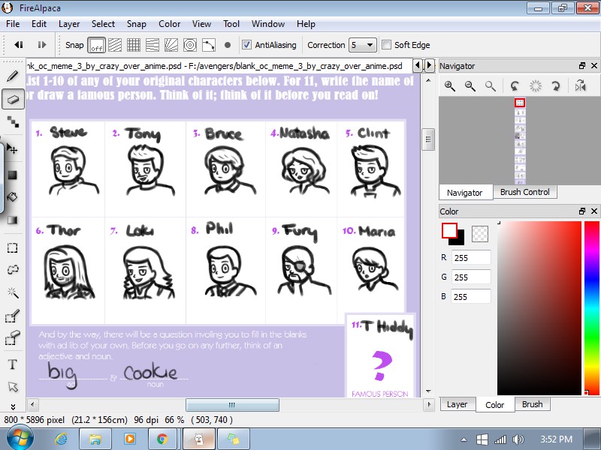Zoom in using Navigator magnifier plus

point(449,85)
